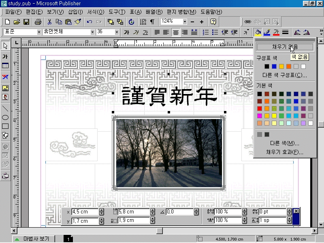
Task: Cut the selection with the scissors icon
Action: (x=49, y=22)
